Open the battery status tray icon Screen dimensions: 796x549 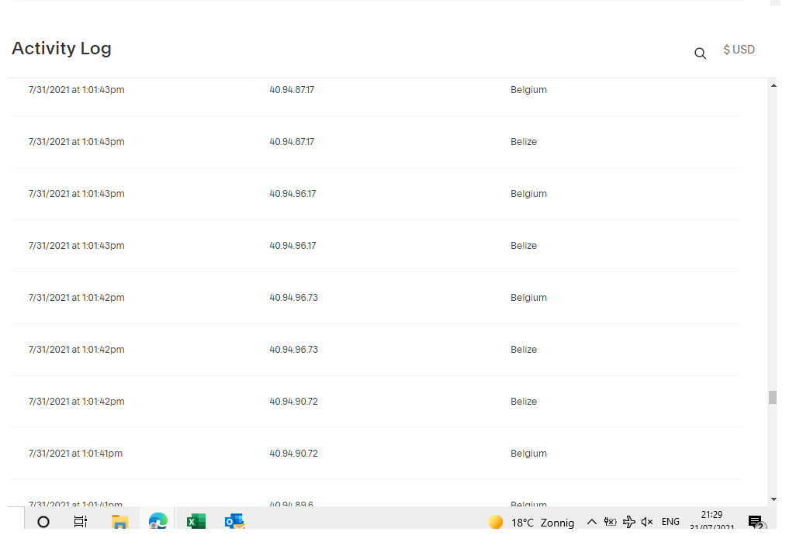(611, 522)
